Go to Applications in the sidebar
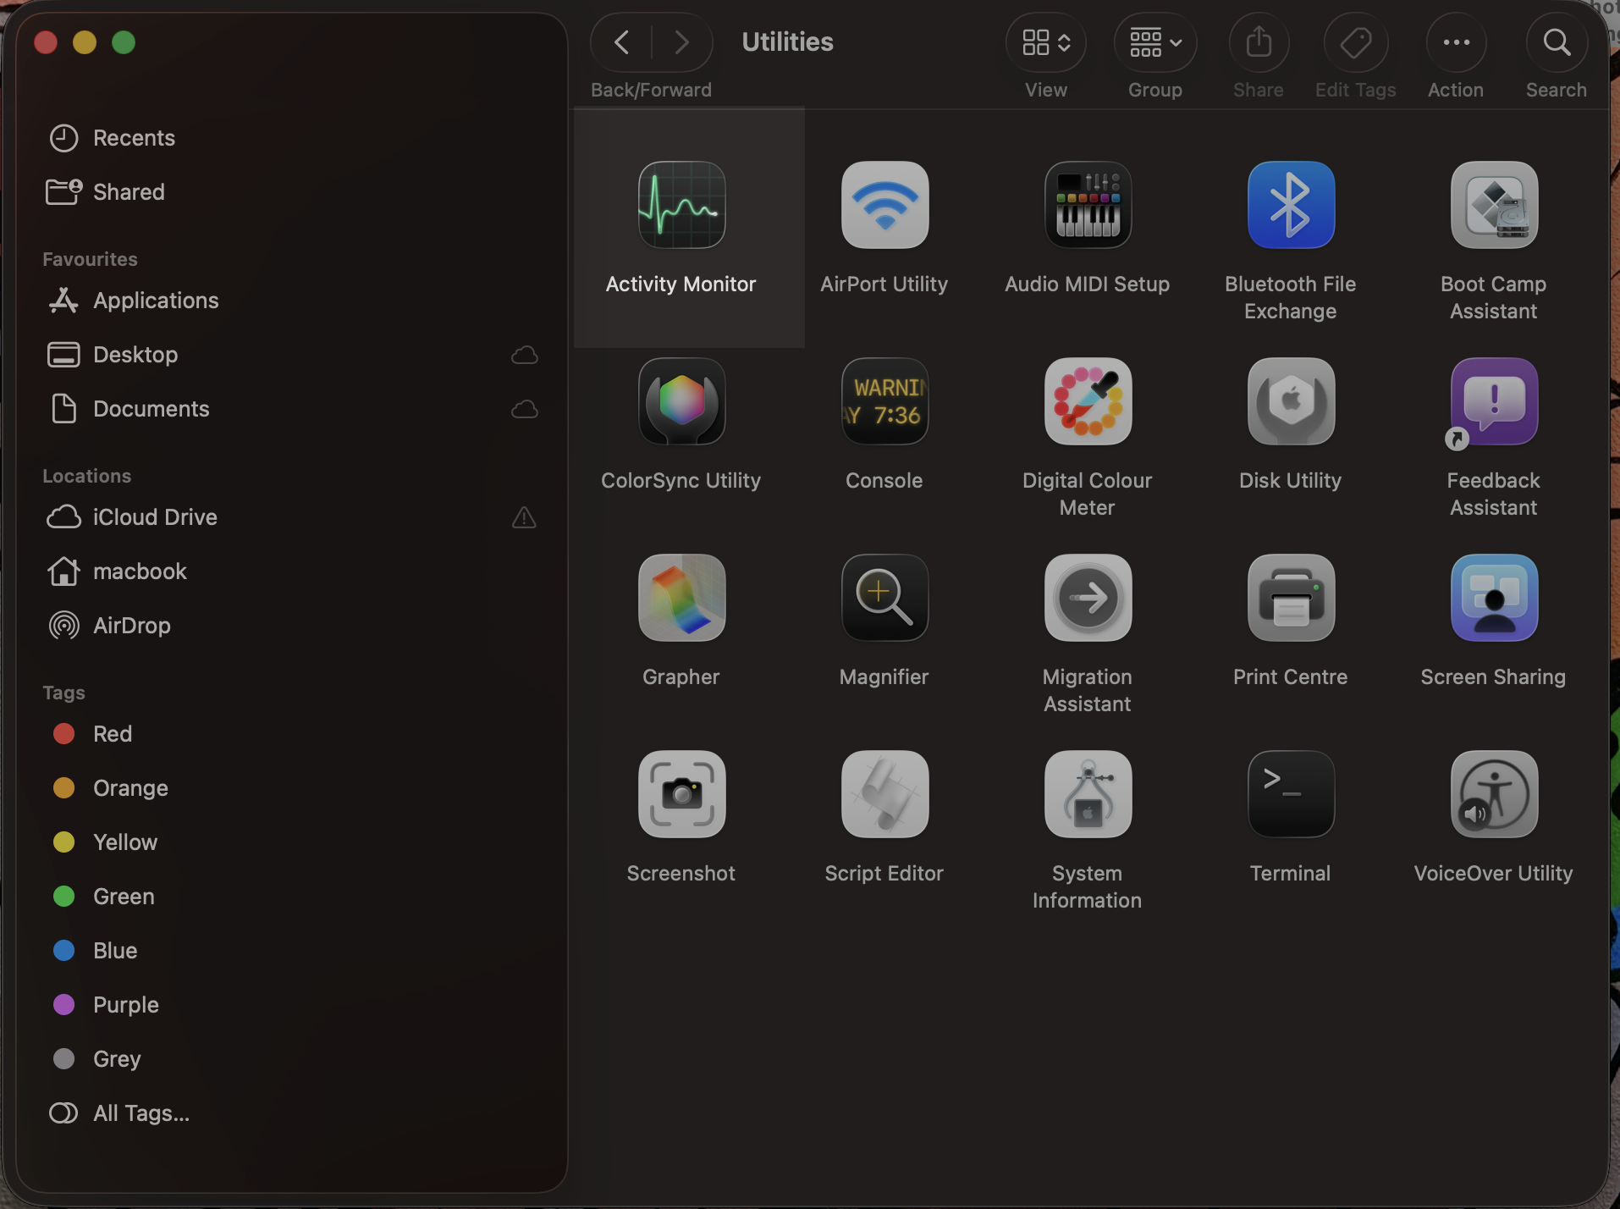This screenshot has height=1209, width=1620. tap(156, 301)
